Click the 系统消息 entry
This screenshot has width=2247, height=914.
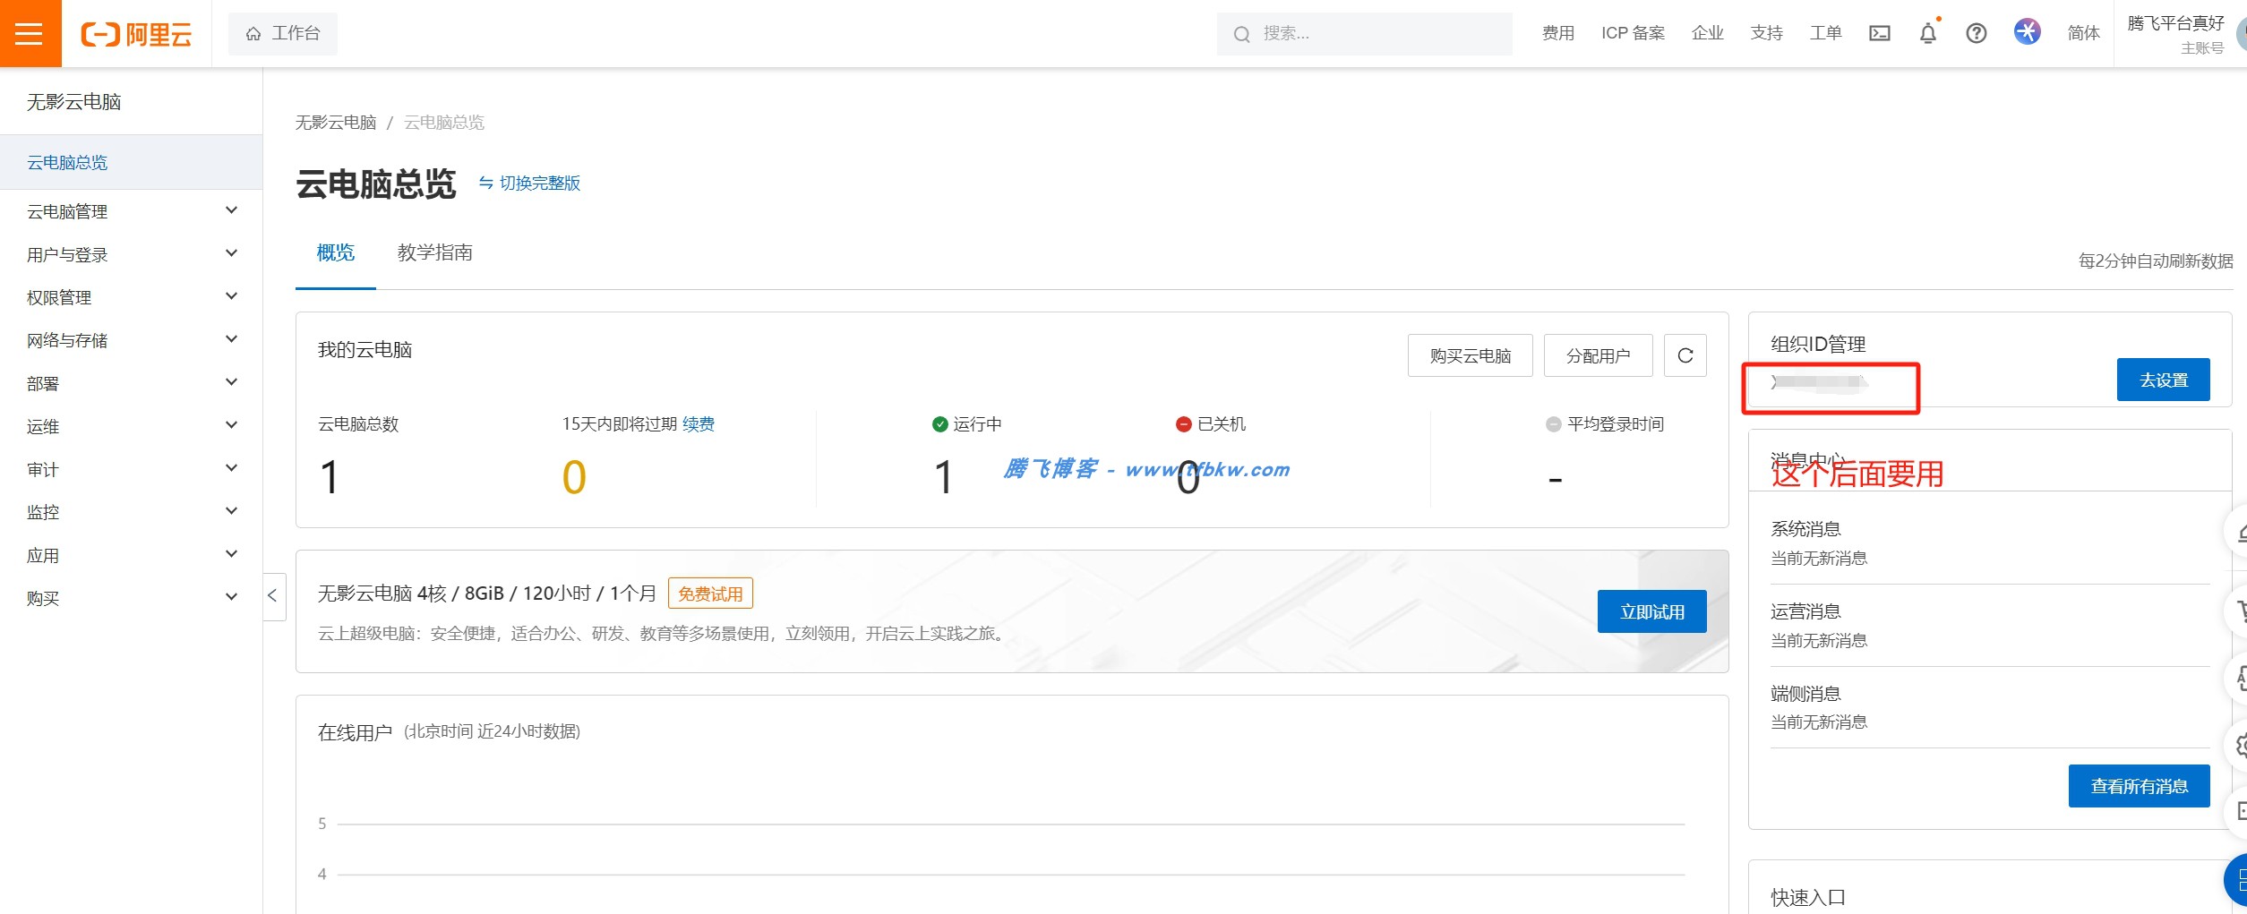[x=1805, y=529]
